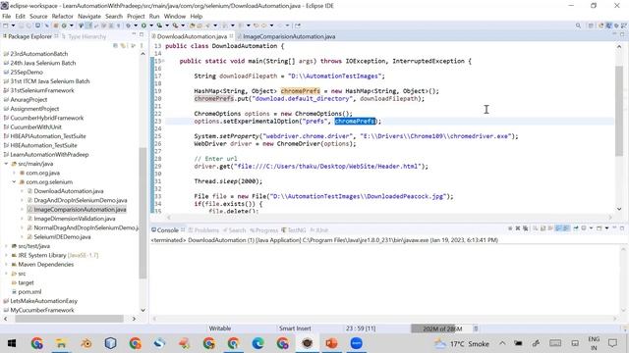Click the green Run toolbar button
The width and height of the screenshot is (629, 353).
pos(143,25)
